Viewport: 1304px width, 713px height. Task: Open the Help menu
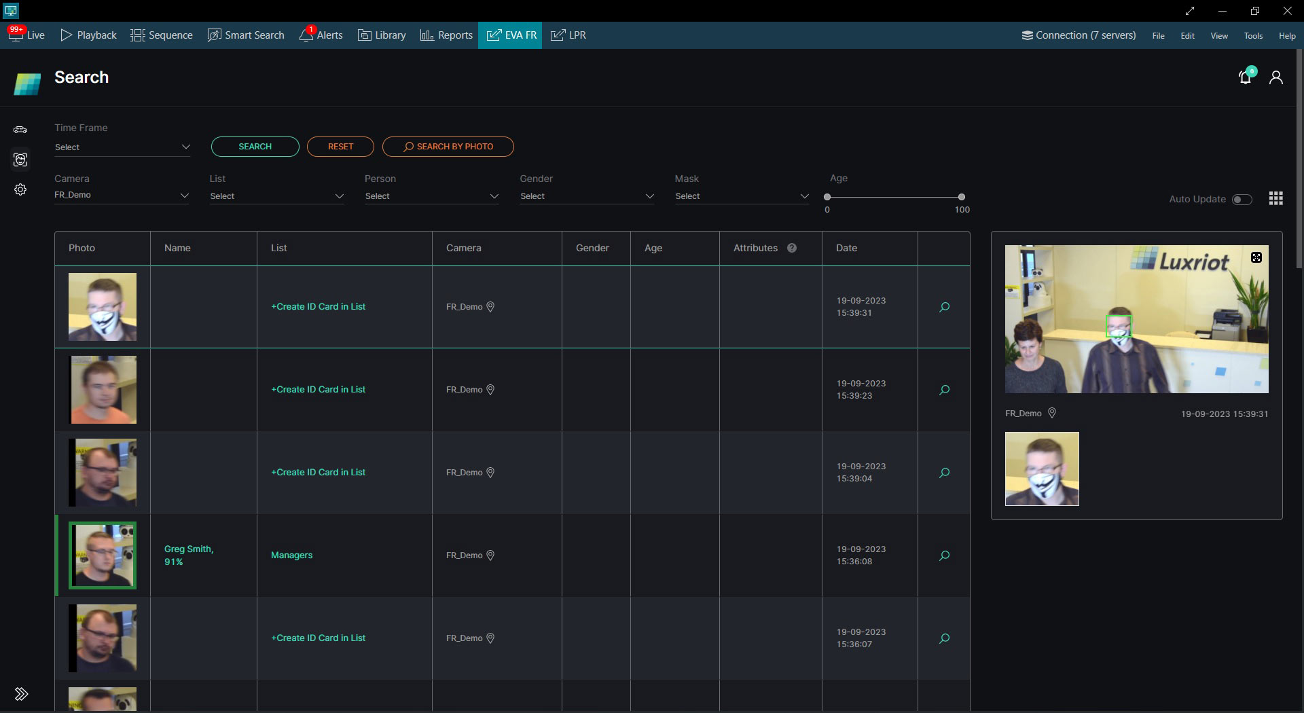point(1287,36)
